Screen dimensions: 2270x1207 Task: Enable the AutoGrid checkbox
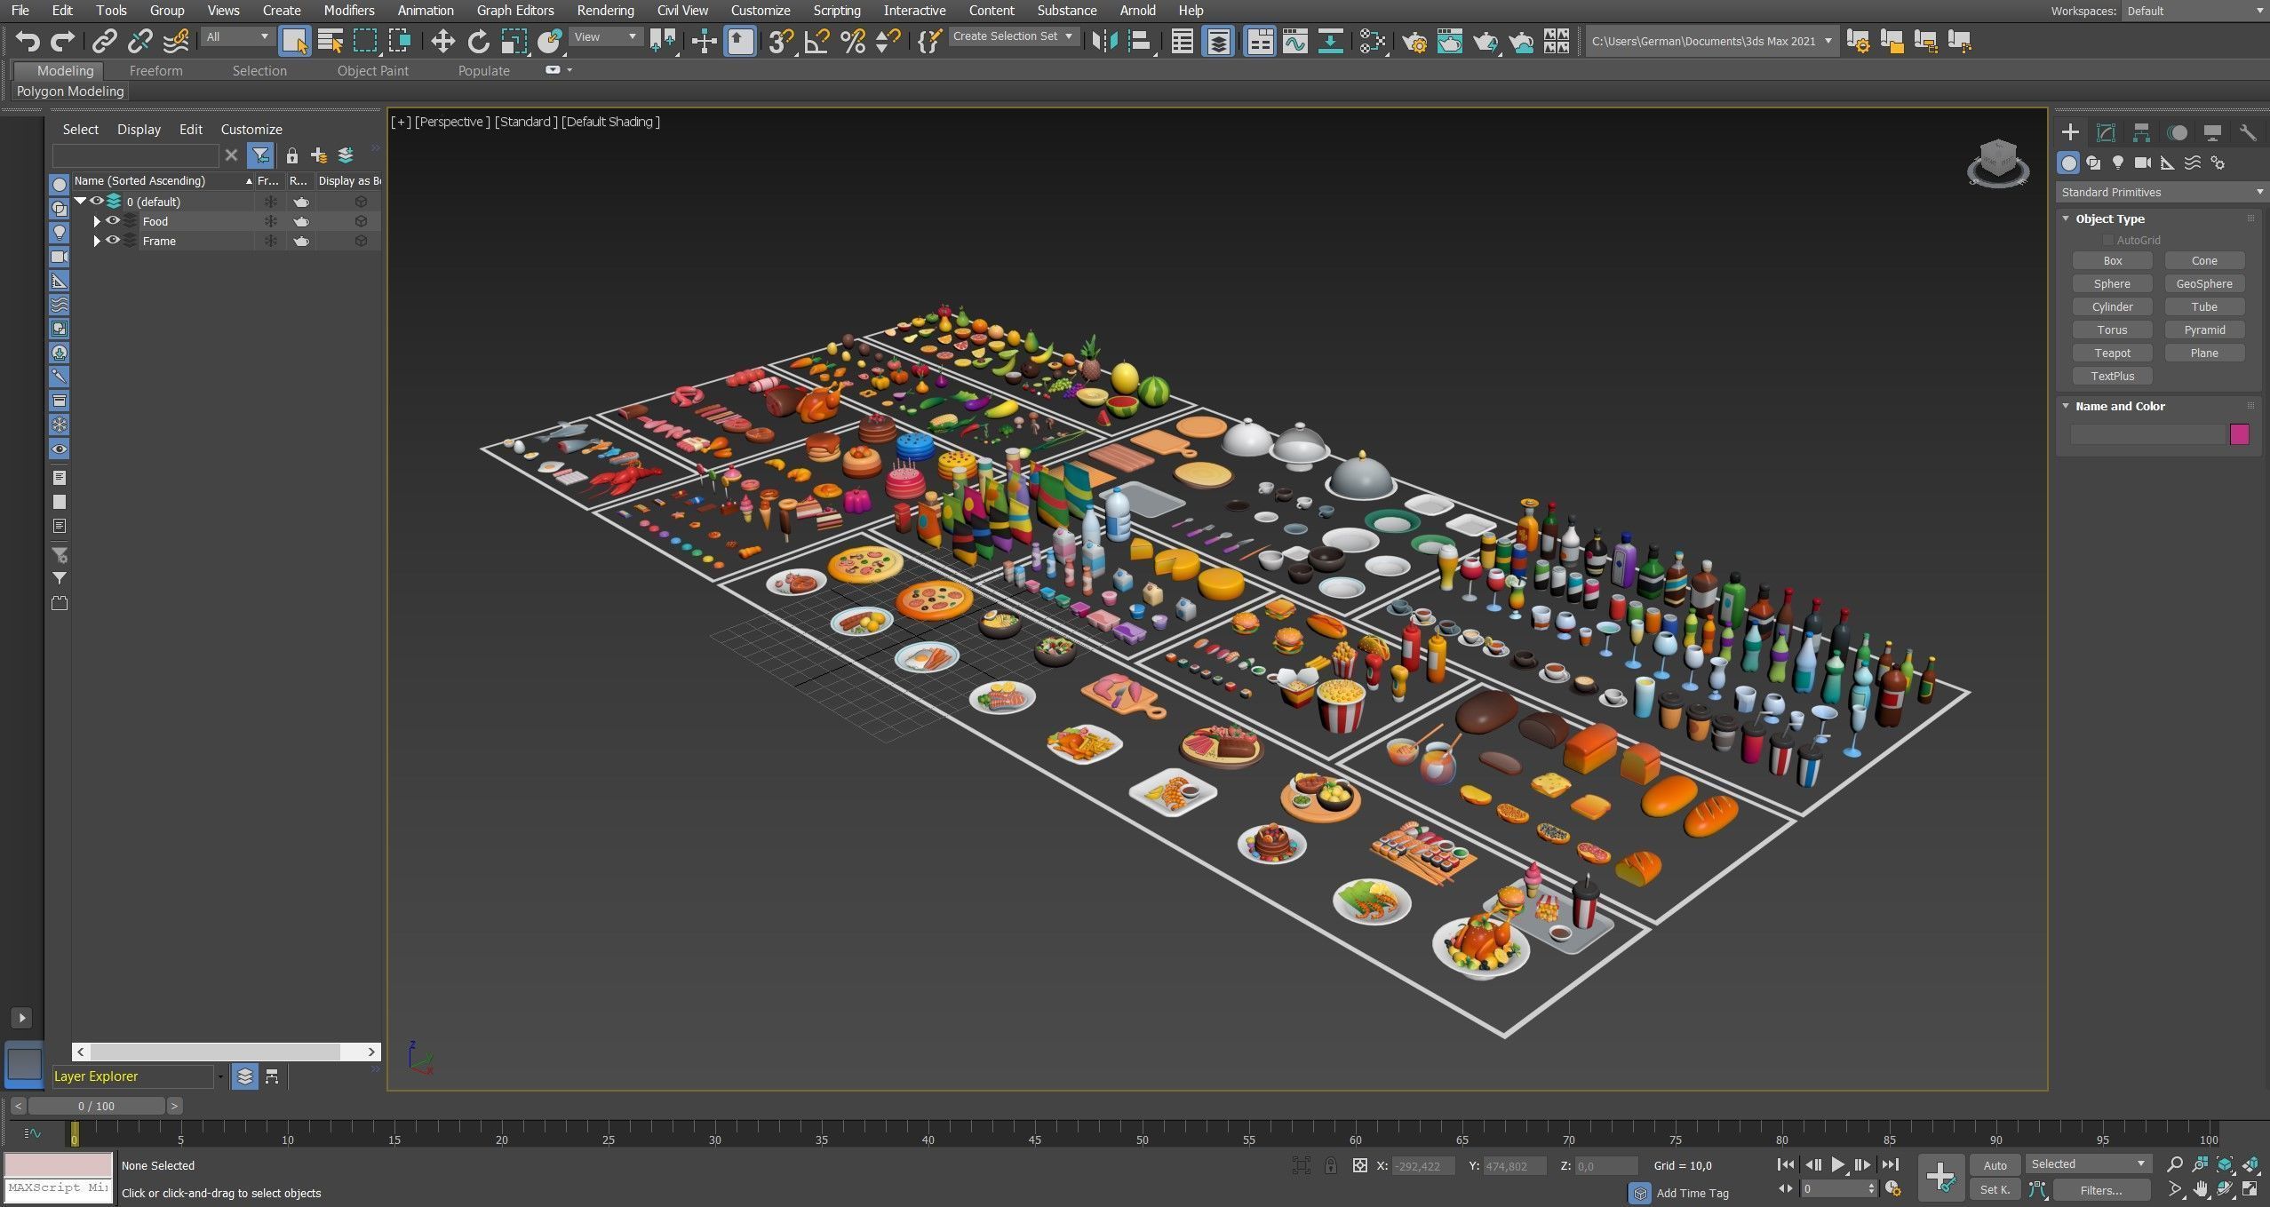click(x=2107, y=240)
